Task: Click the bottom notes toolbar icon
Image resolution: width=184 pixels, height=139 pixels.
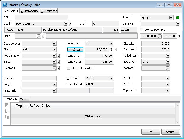Action: 7,116
